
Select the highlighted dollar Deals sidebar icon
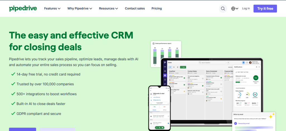[165, 75]
